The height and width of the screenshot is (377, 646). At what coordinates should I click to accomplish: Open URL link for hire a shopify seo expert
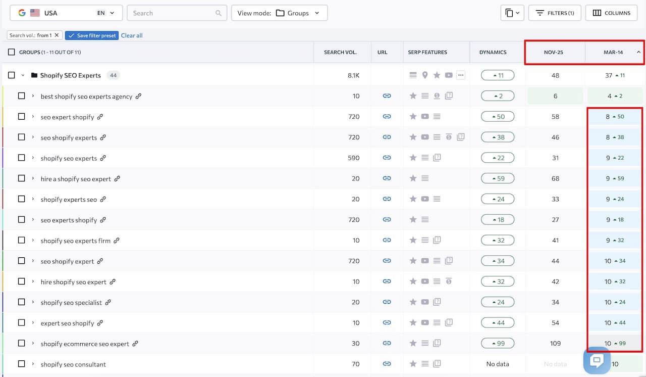tap(387, 178)
